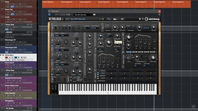The width and height of the screenshot is (198, 111).
Task: Switch to the FX page in Retrologue
Action: pos(122,19)
